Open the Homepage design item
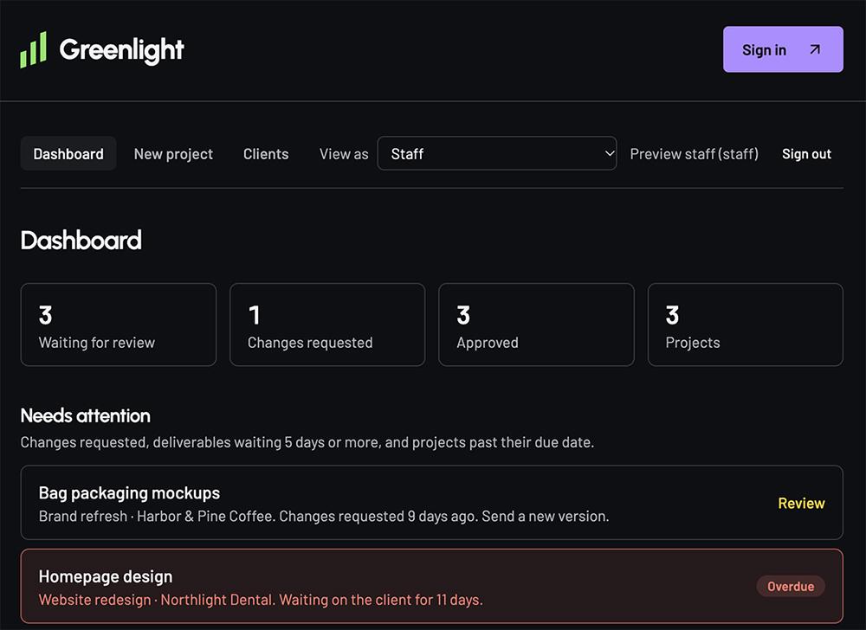The image size is (866, 630). click(x=432, y=586)
